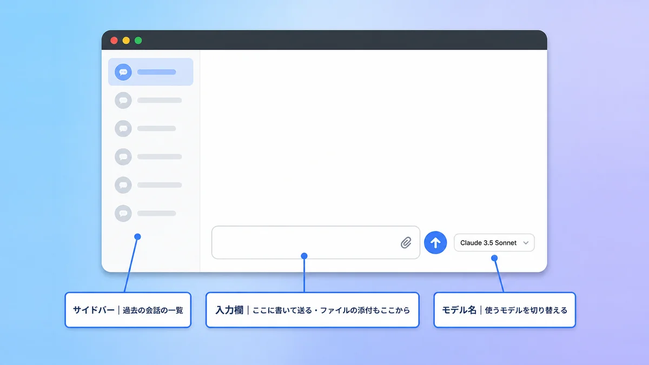Select the highlighted conversation in the sidebar
Viewport: 649px width, 365px height.
tap(151, 72)
